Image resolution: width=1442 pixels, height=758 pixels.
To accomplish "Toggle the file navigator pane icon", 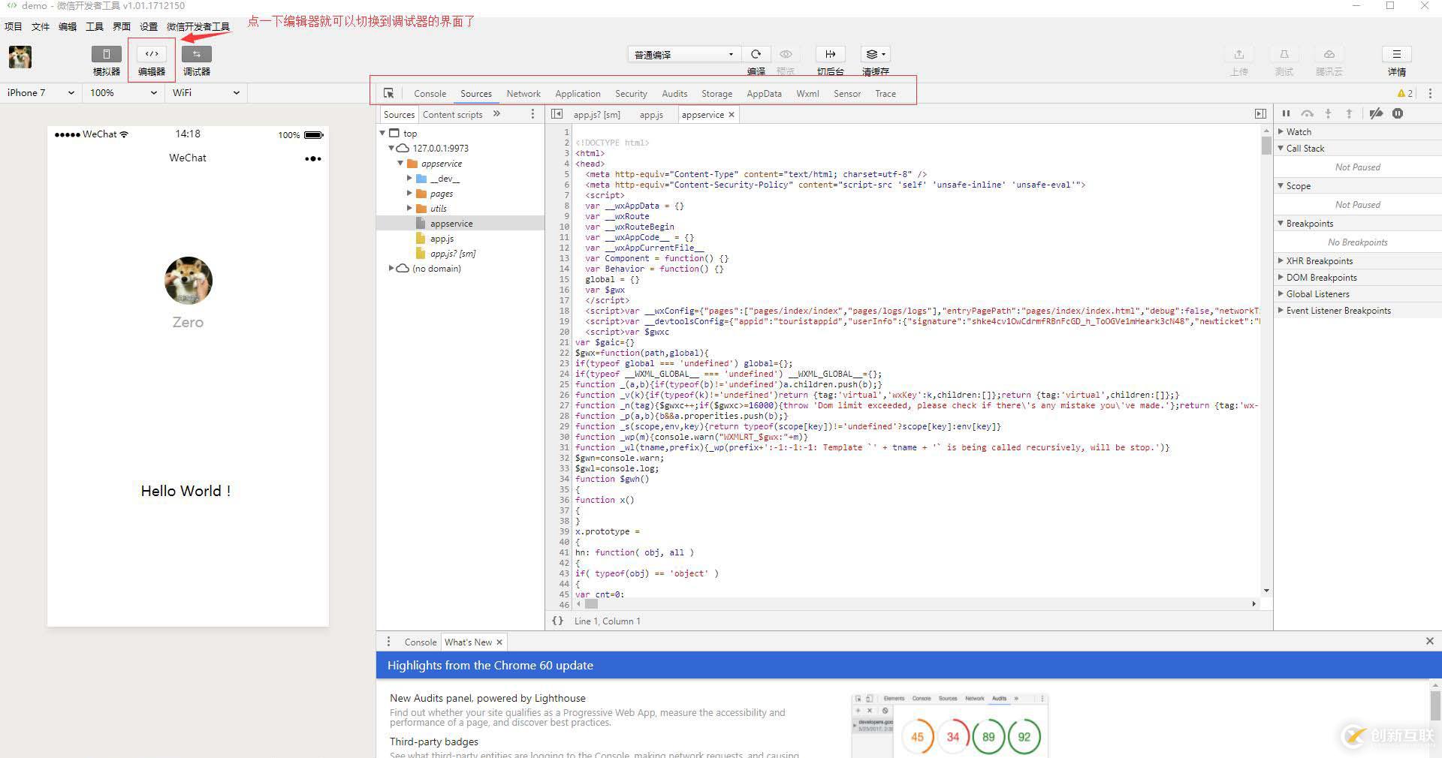I will (x=557, y=114).
